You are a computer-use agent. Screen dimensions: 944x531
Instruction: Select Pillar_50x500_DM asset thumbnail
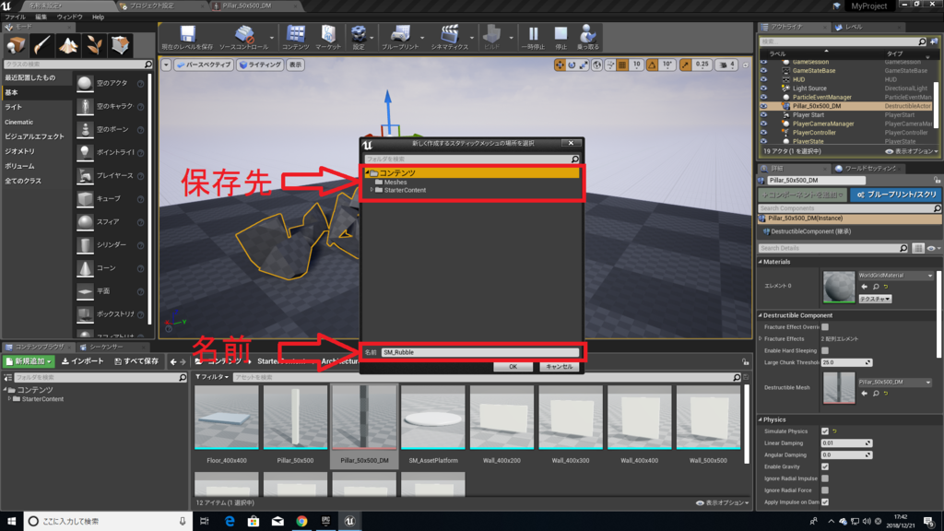[x=364, y=418]
